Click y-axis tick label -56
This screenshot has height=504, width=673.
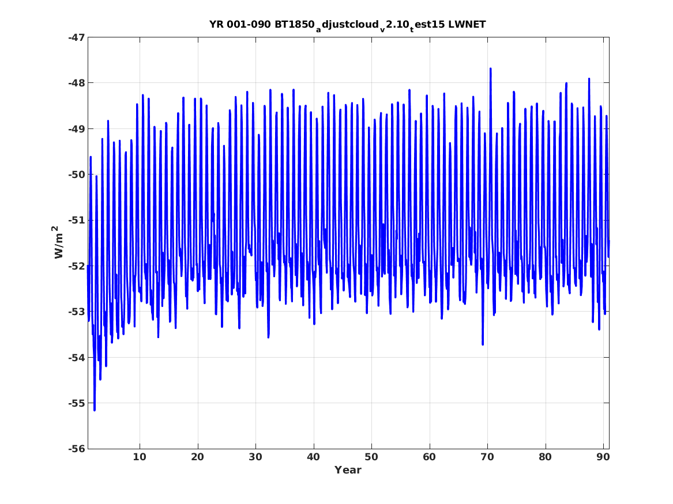click(x=76, y=449)
